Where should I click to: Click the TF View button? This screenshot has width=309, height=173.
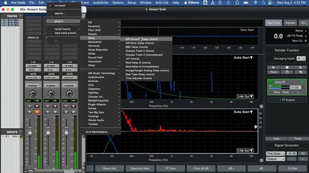[x=170, y=168]
